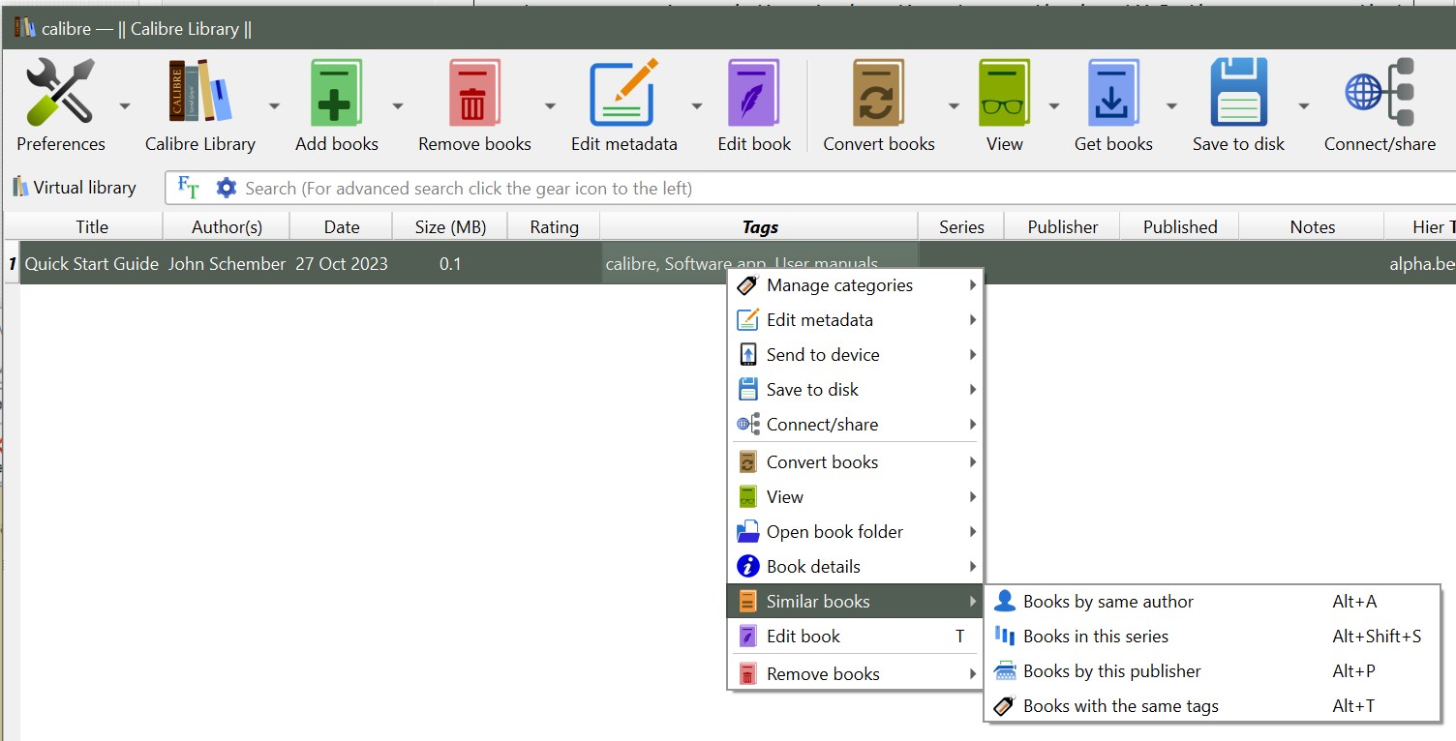
Task: Open dropdown arrow beside toolbar View button
Action: (1054, 105)
